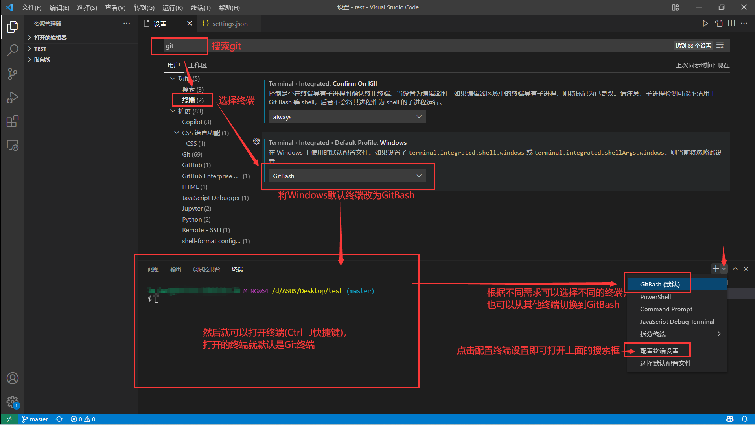Select JavaScript Debugger (1) in settings tree
The height and width of the screenshot is (425, 755).
tap(215, 198)
